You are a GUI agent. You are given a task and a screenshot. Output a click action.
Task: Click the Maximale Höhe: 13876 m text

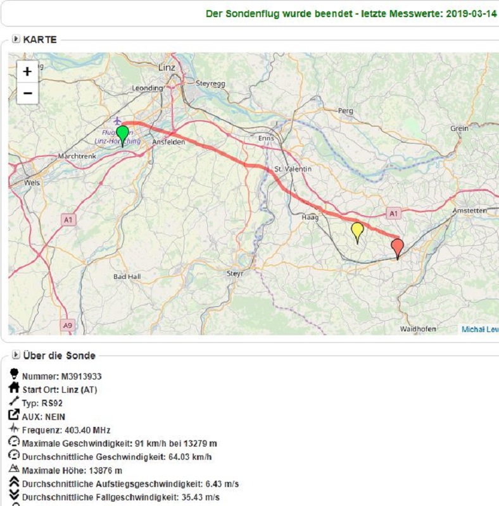[72, 471]
